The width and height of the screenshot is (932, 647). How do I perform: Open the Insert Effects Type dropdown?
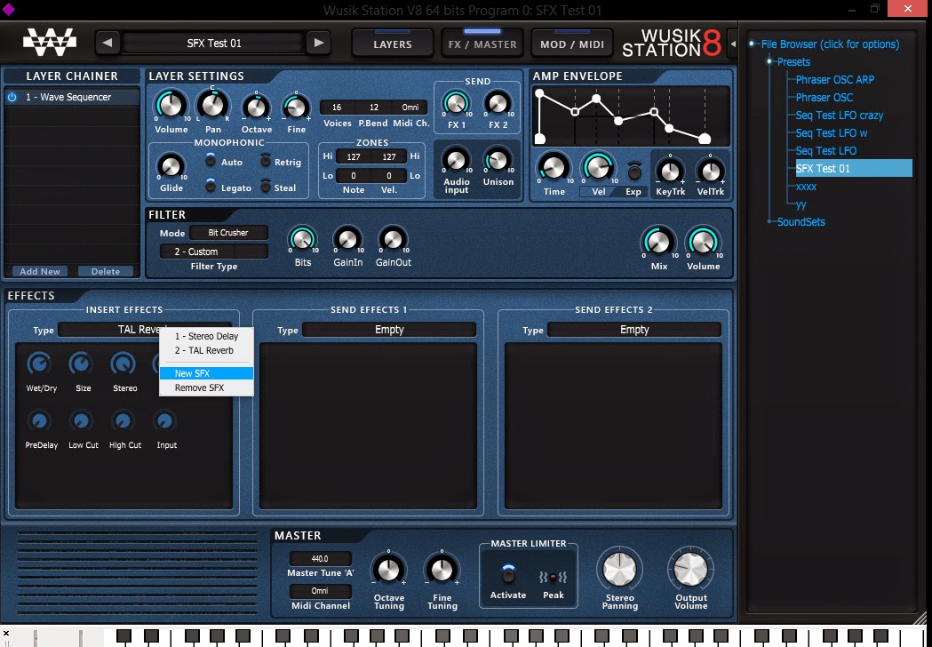145,330
